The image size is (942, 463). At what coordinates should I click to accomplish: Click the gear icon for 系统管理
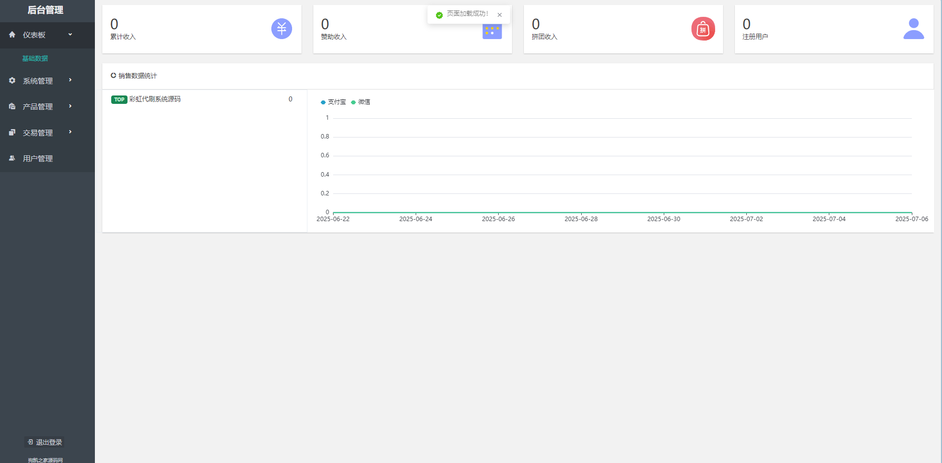coord(12,81)
